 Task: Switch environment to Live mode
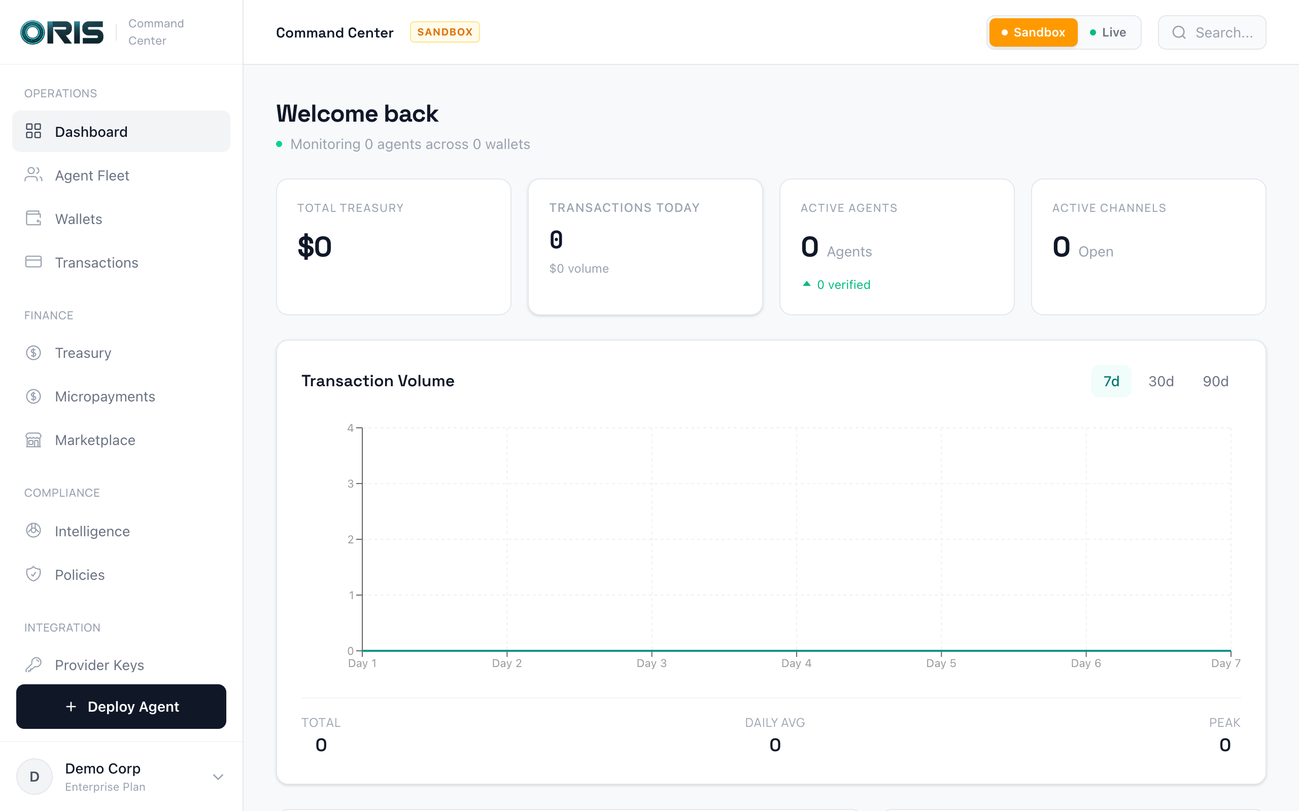point(1108,32)
